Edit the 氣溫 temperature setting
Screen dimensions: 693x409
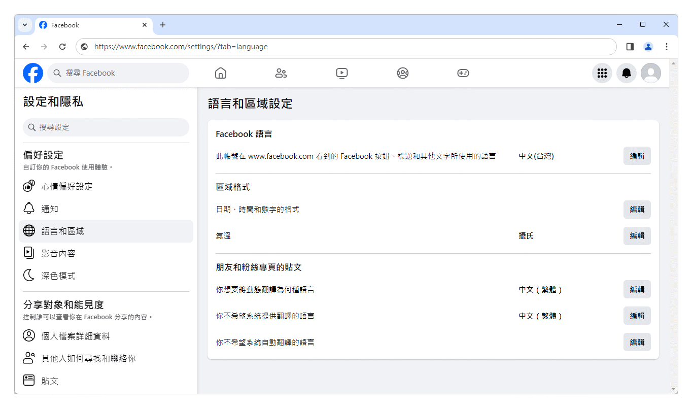637,236
